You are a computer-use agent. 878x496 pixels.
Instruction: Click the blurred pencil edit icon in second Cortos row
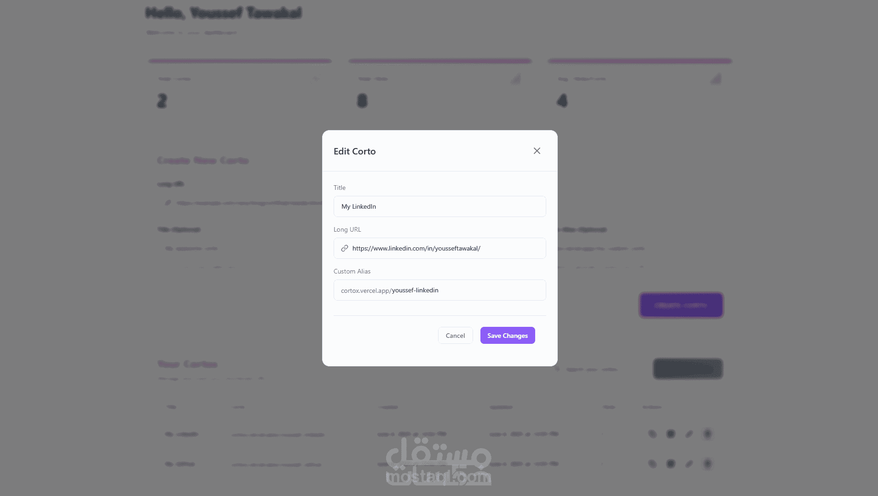(689, 464)
